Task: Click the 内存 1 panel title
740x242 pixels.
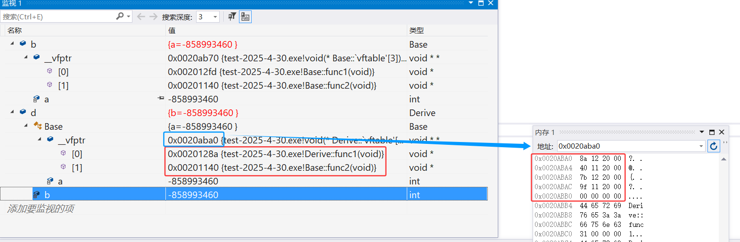Action: coord(545,132)
